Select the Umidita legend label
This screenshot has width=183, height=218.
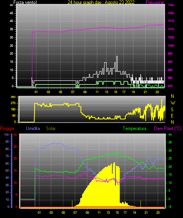coord(33,128)
